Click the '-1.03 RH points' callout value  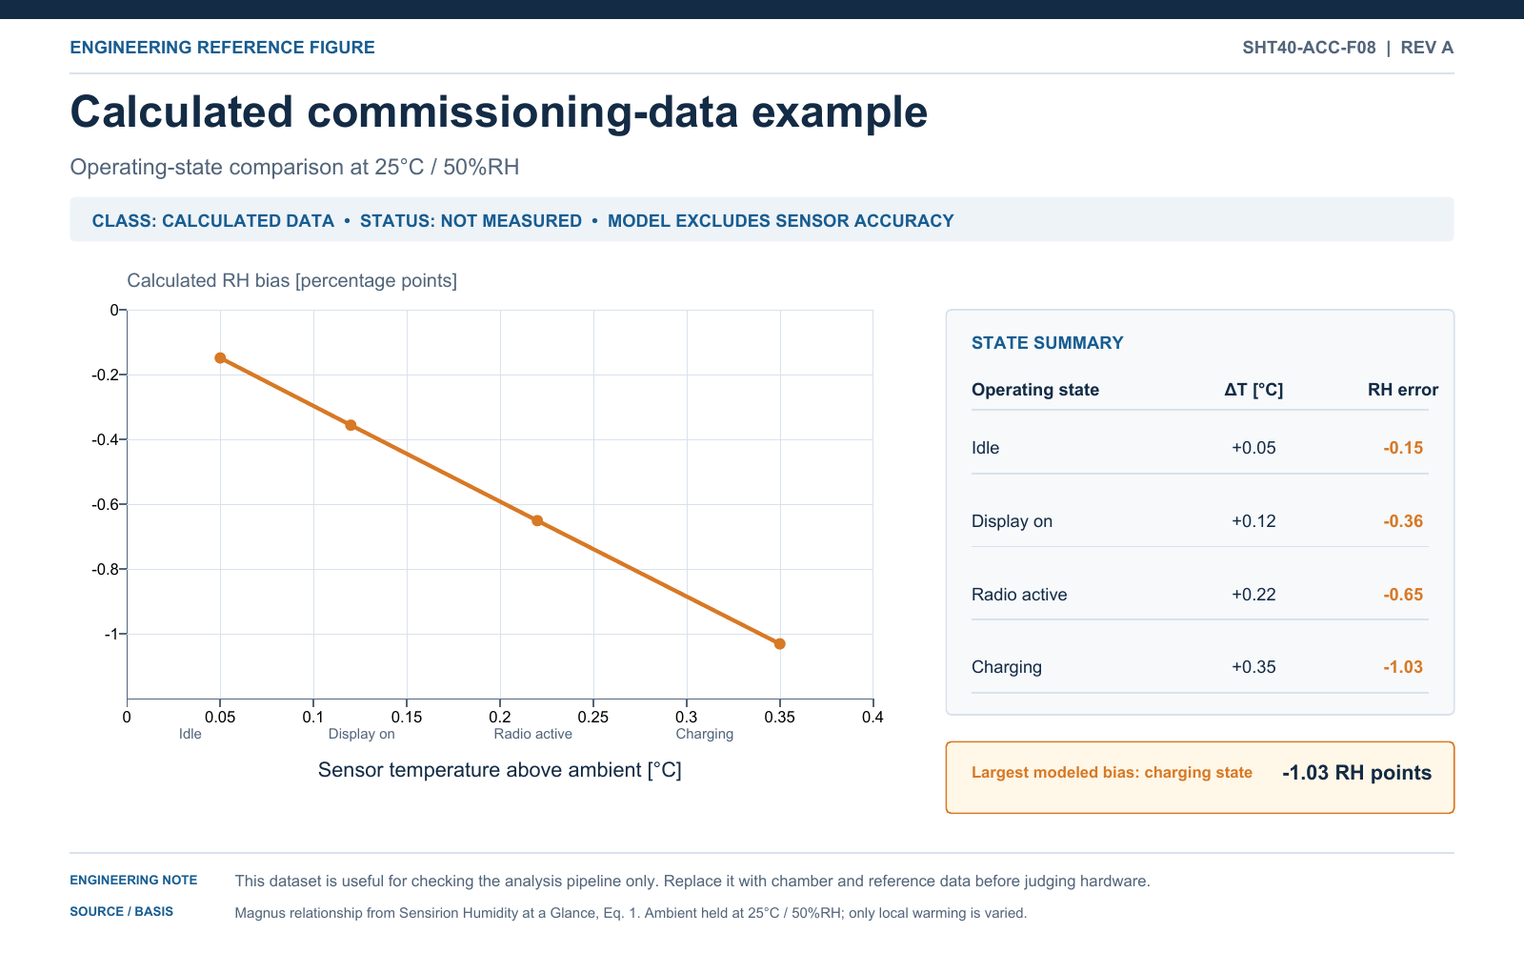click(x=1356, y=773)
